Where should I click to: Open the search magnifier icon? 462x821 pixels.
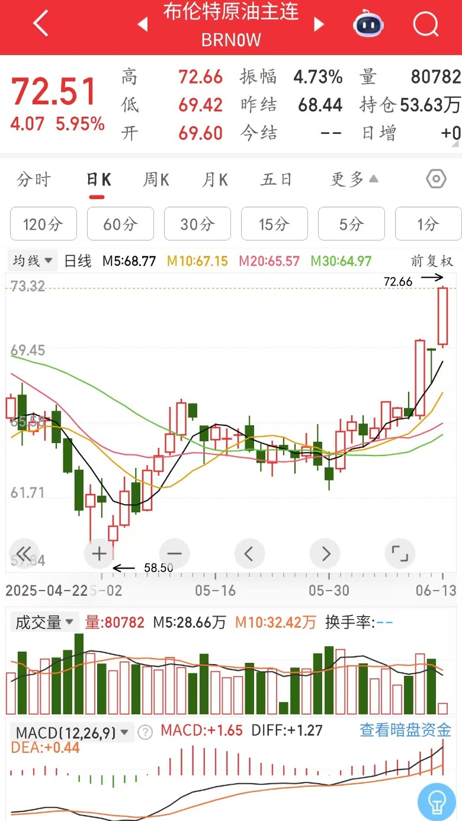(x=425, y=25)
